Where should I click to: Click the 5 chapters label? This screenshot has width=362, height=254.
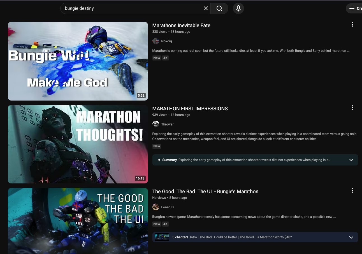pos(180,237)
